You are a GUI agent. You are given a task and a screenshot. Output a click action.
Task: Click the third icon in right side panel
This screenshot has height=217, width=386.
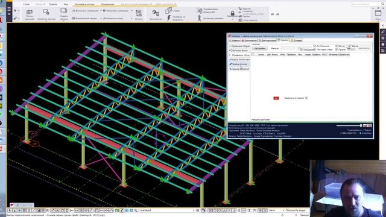coord(383,44)
